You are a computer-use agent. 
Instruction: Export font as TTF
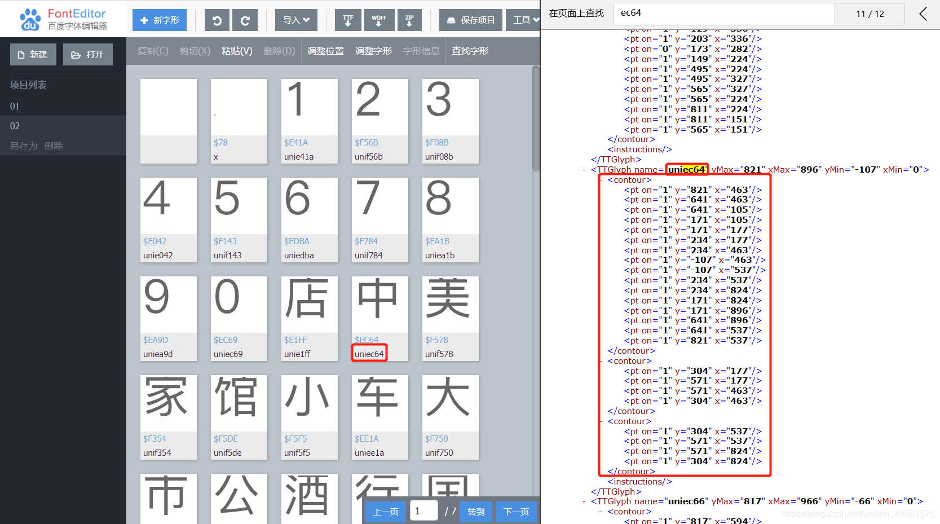pos(348,20)
